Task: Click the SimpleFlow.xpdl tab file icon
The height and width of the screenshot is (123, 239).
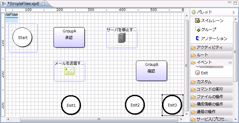Action: point(4,4)
